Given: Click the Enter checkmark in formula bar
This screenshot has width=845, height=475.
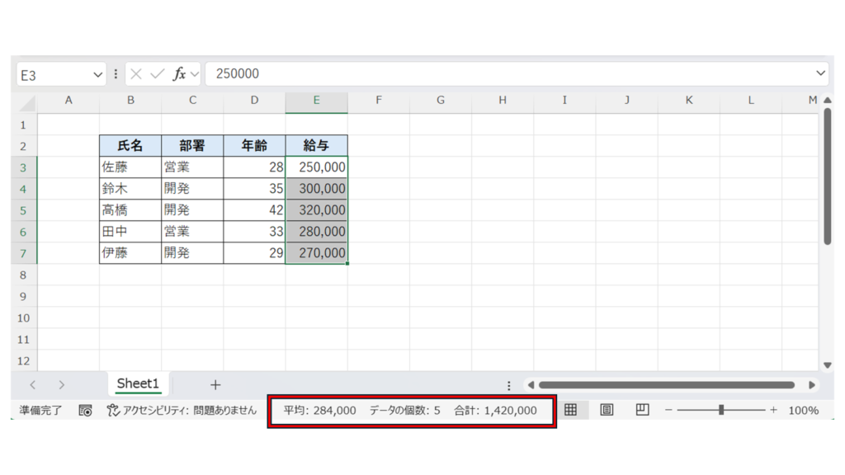Looking at the screenshot, I should click(x=157, y=74).
